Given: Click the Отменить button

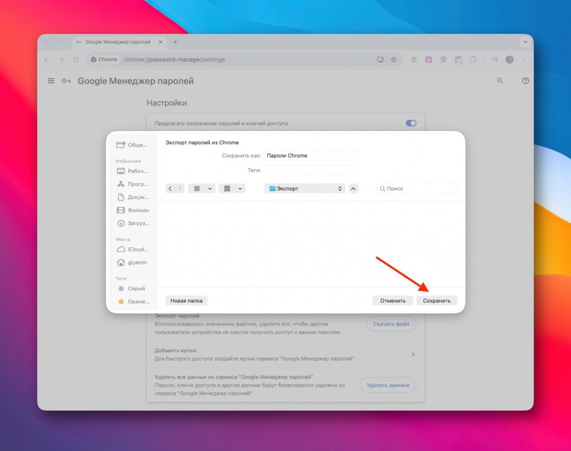Looking at the screenshot, I should [x=392, y=301].
